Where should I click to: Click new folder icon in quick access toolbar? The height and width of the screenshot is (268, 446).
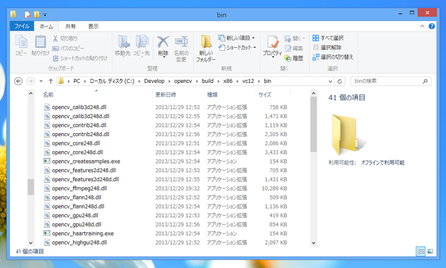[x=37, y=14]
